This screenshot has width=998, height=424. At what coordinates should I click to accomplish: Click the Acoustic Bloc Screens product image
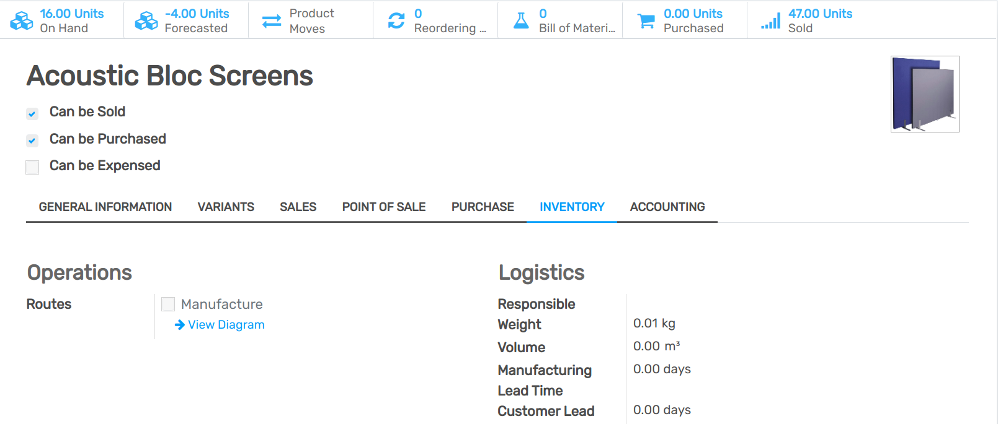[x=925, y=94]
